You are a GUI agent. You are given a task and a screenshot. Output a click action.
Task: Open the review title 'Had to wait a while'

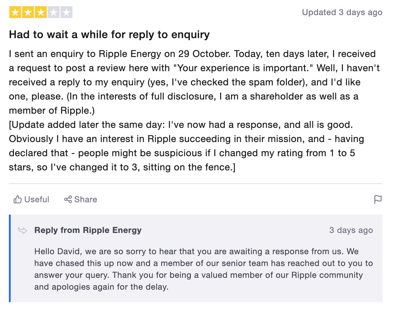tap(109, 34)
